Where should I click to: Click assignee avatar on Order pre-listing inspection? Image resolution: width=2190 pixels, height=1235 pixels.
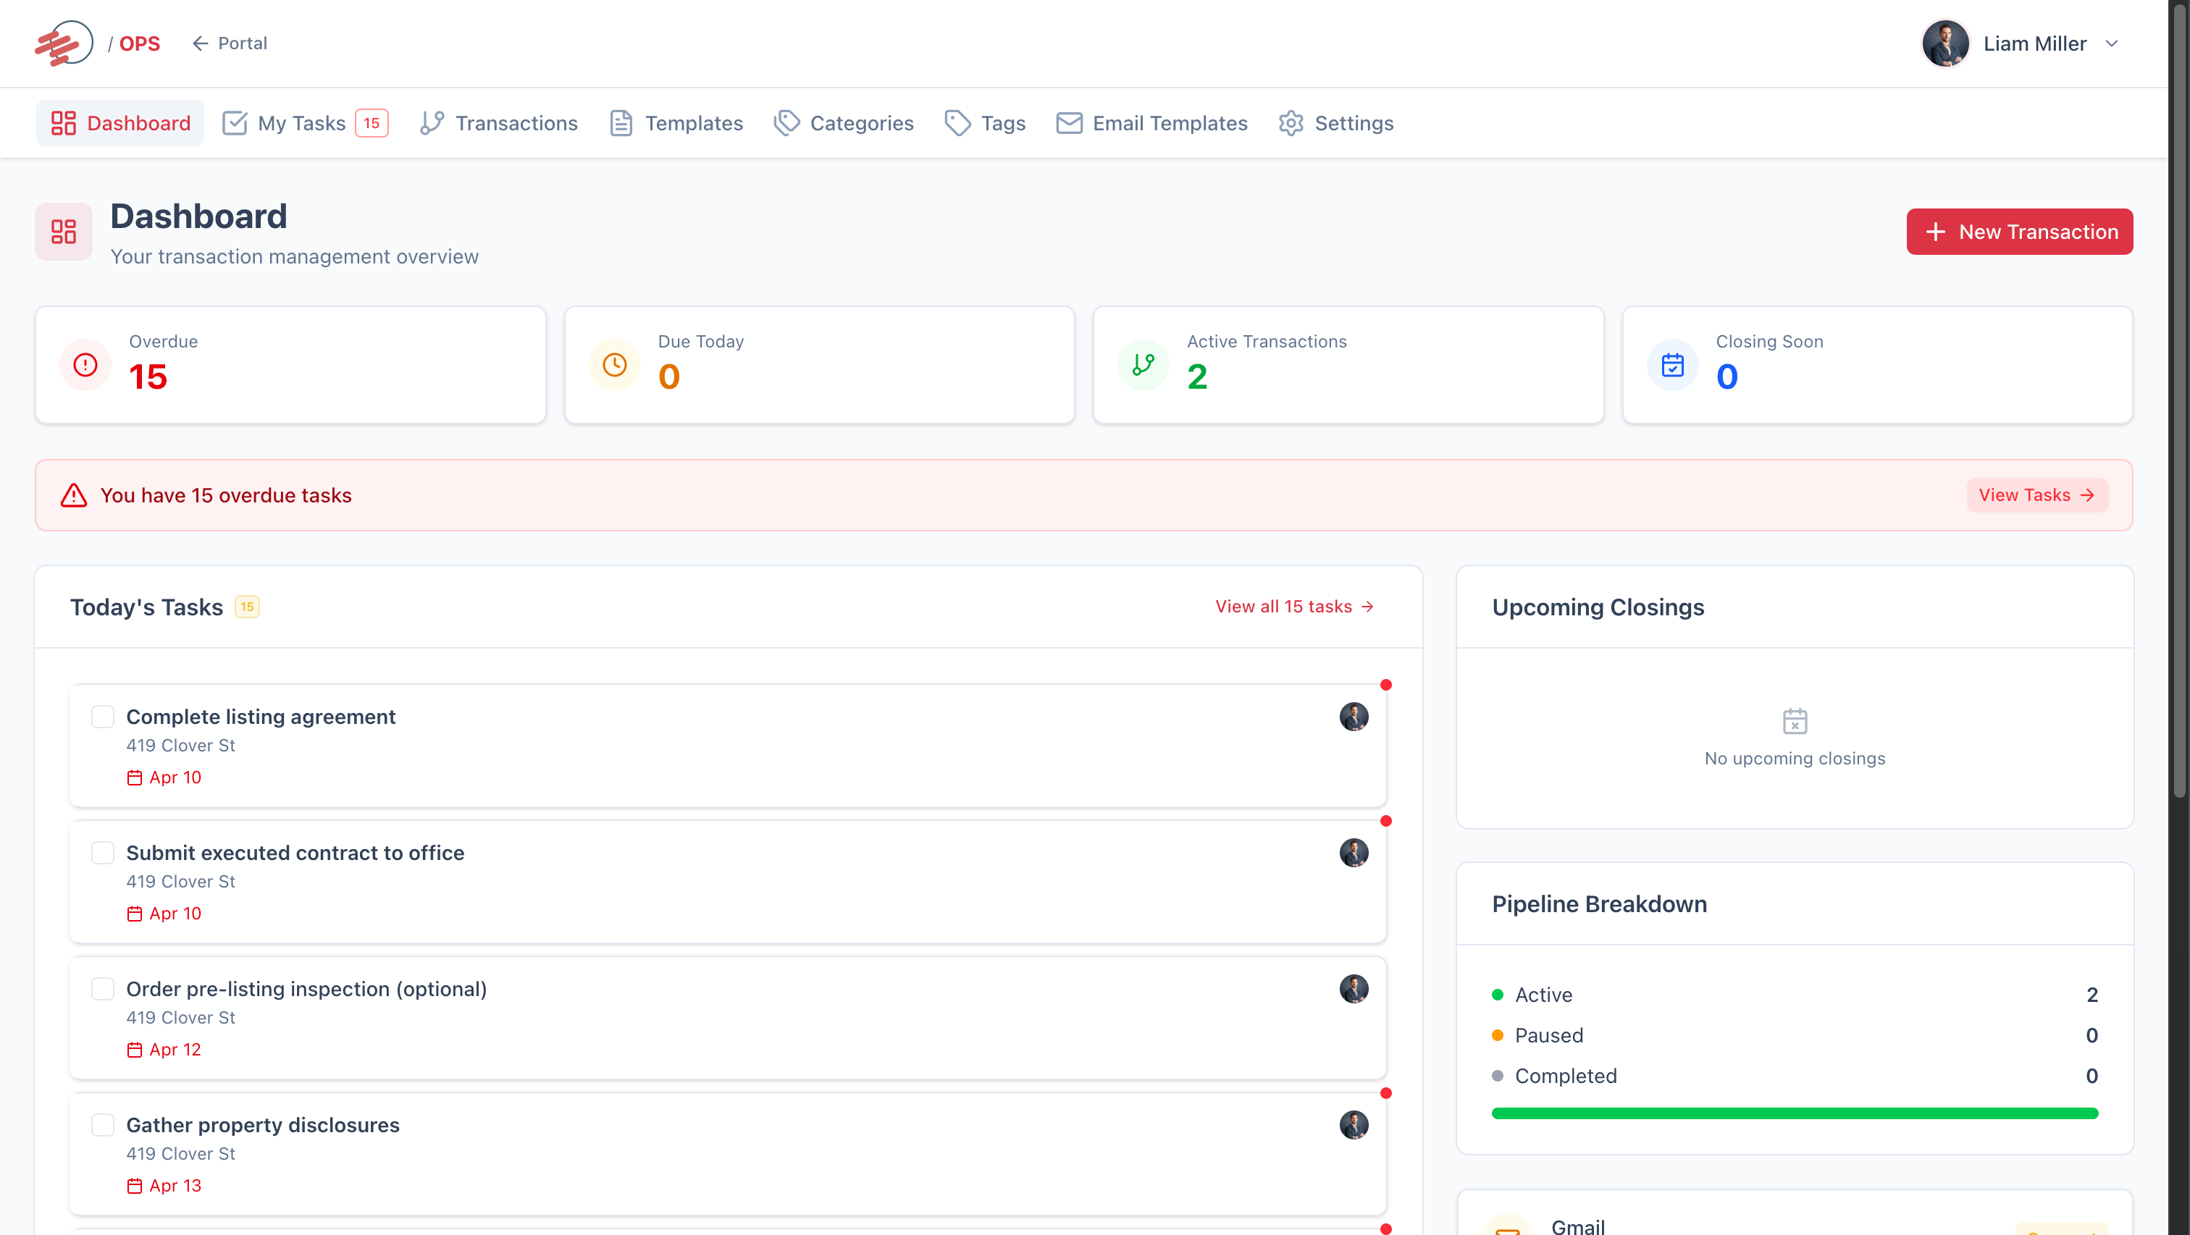[1354, 989]
